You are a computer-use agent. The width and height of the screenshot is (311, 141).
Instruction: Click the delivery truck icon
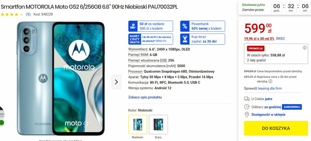[x=247, y=99]
